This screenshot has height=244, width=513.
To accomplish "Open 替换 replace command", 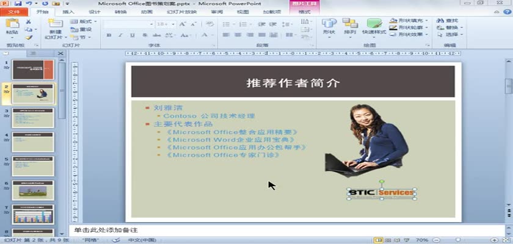I will [451, 27].
